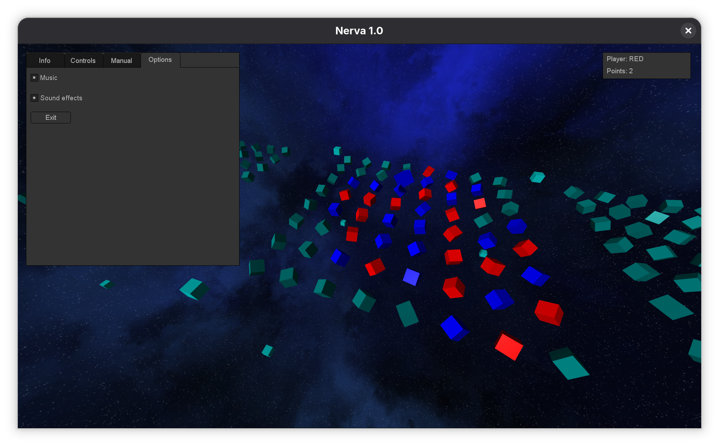
Task: Switch to the Info tab
Action: click(45, 60)
